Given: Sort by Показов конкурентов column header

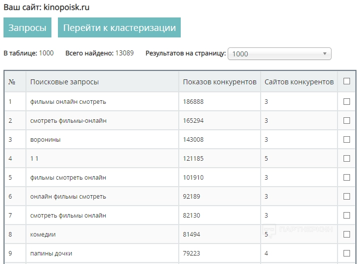Looking at the screenshot, I should 220,82.
